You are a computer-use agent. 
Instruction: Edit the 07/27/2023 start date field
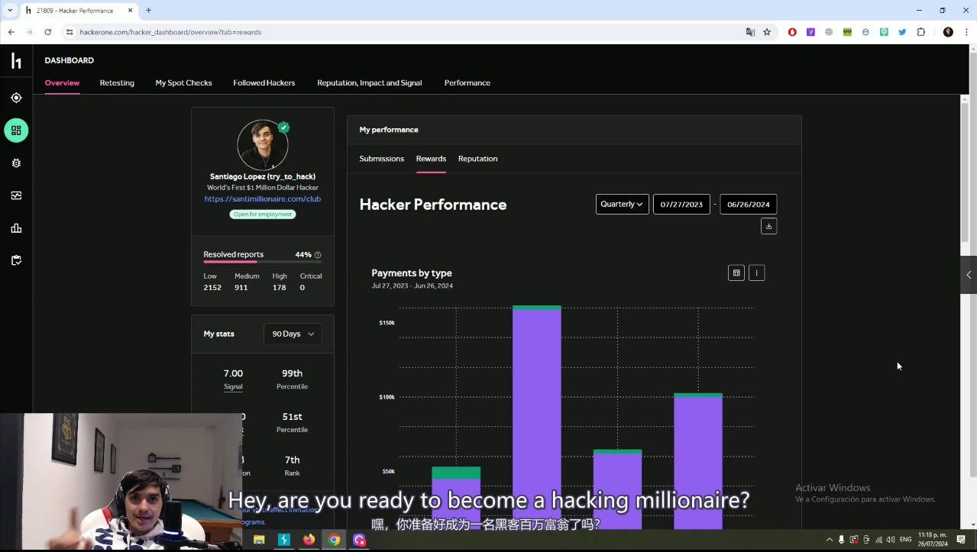681,205
